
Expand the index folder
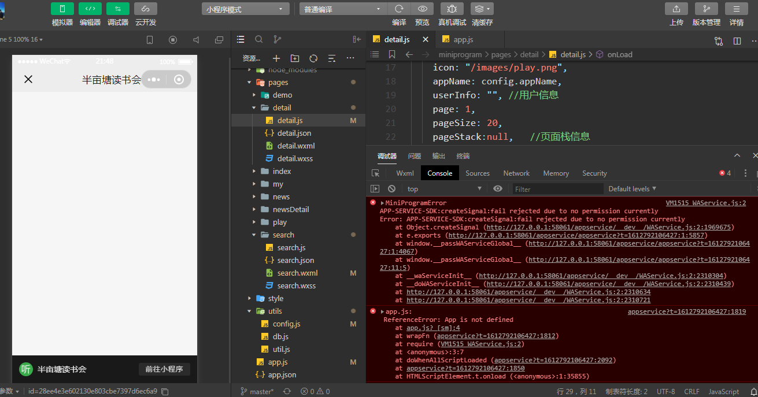pyautogui.click(x=254, y=172)
